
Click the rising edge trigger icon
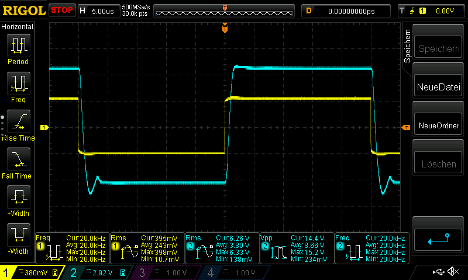coord(412,11)
